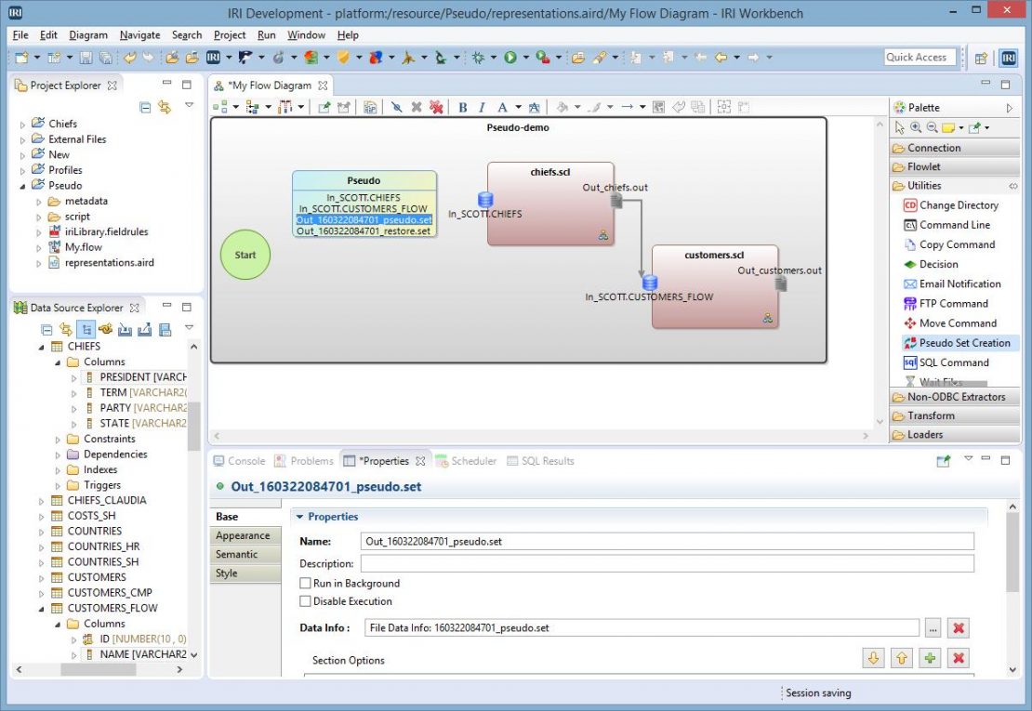The width and height of the screenshot is (1032, 711).
Task: Open the Diagram menu
Action: [x=88, y=35]
